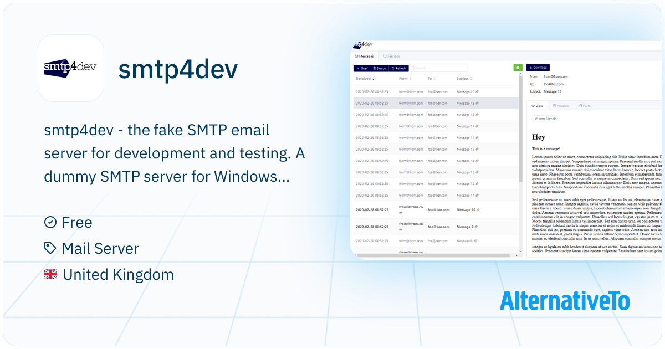Click "Message 19" subject in details pane
Viewport: 665px width, 349px height.
click(x=553, y=91)
